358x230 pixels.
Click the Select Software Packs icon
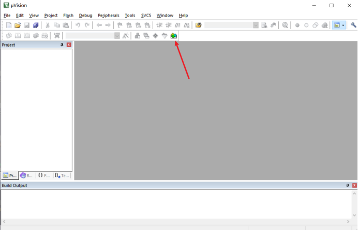[x=165, y=36]
